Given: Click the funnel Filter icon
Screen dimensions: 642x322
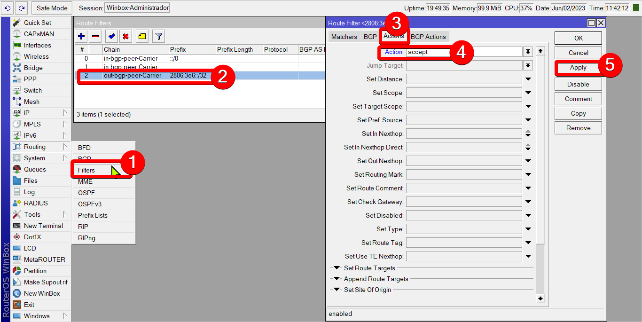Looking at the screenshot, I should tap(159, 36).
